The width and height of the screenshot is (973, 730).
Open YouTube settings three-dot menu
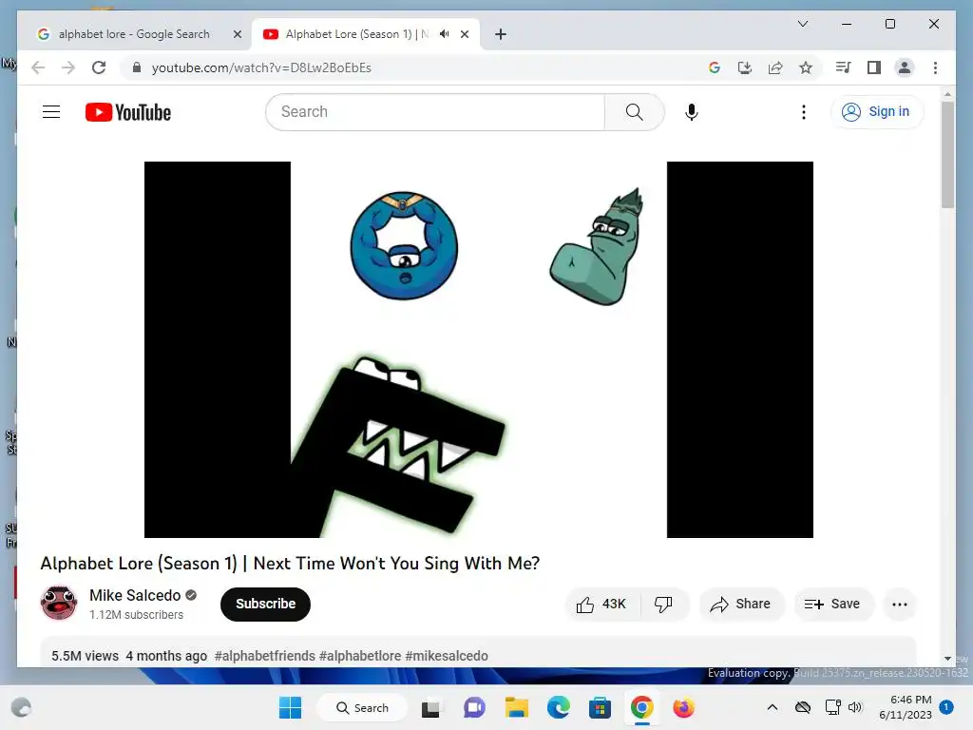point(804,112)
